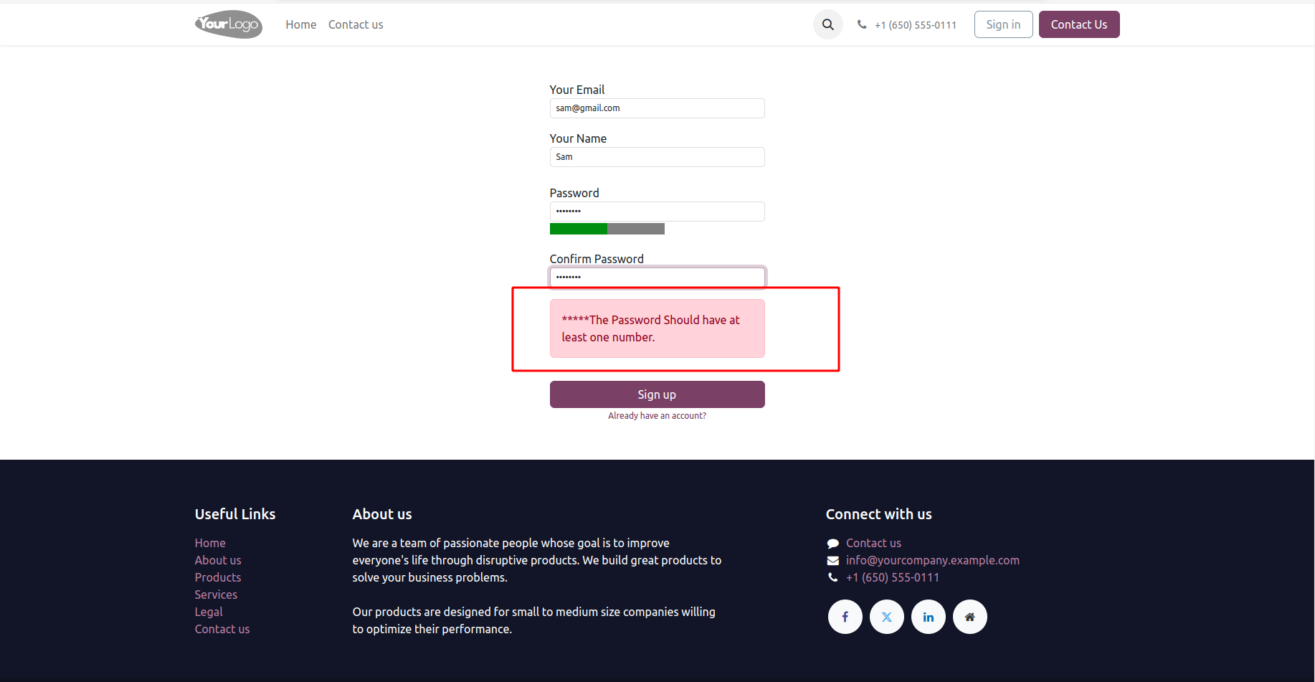Focus the Your Email input field
The width and height of the screenshot is (1315, 682).
coord(657,108)
